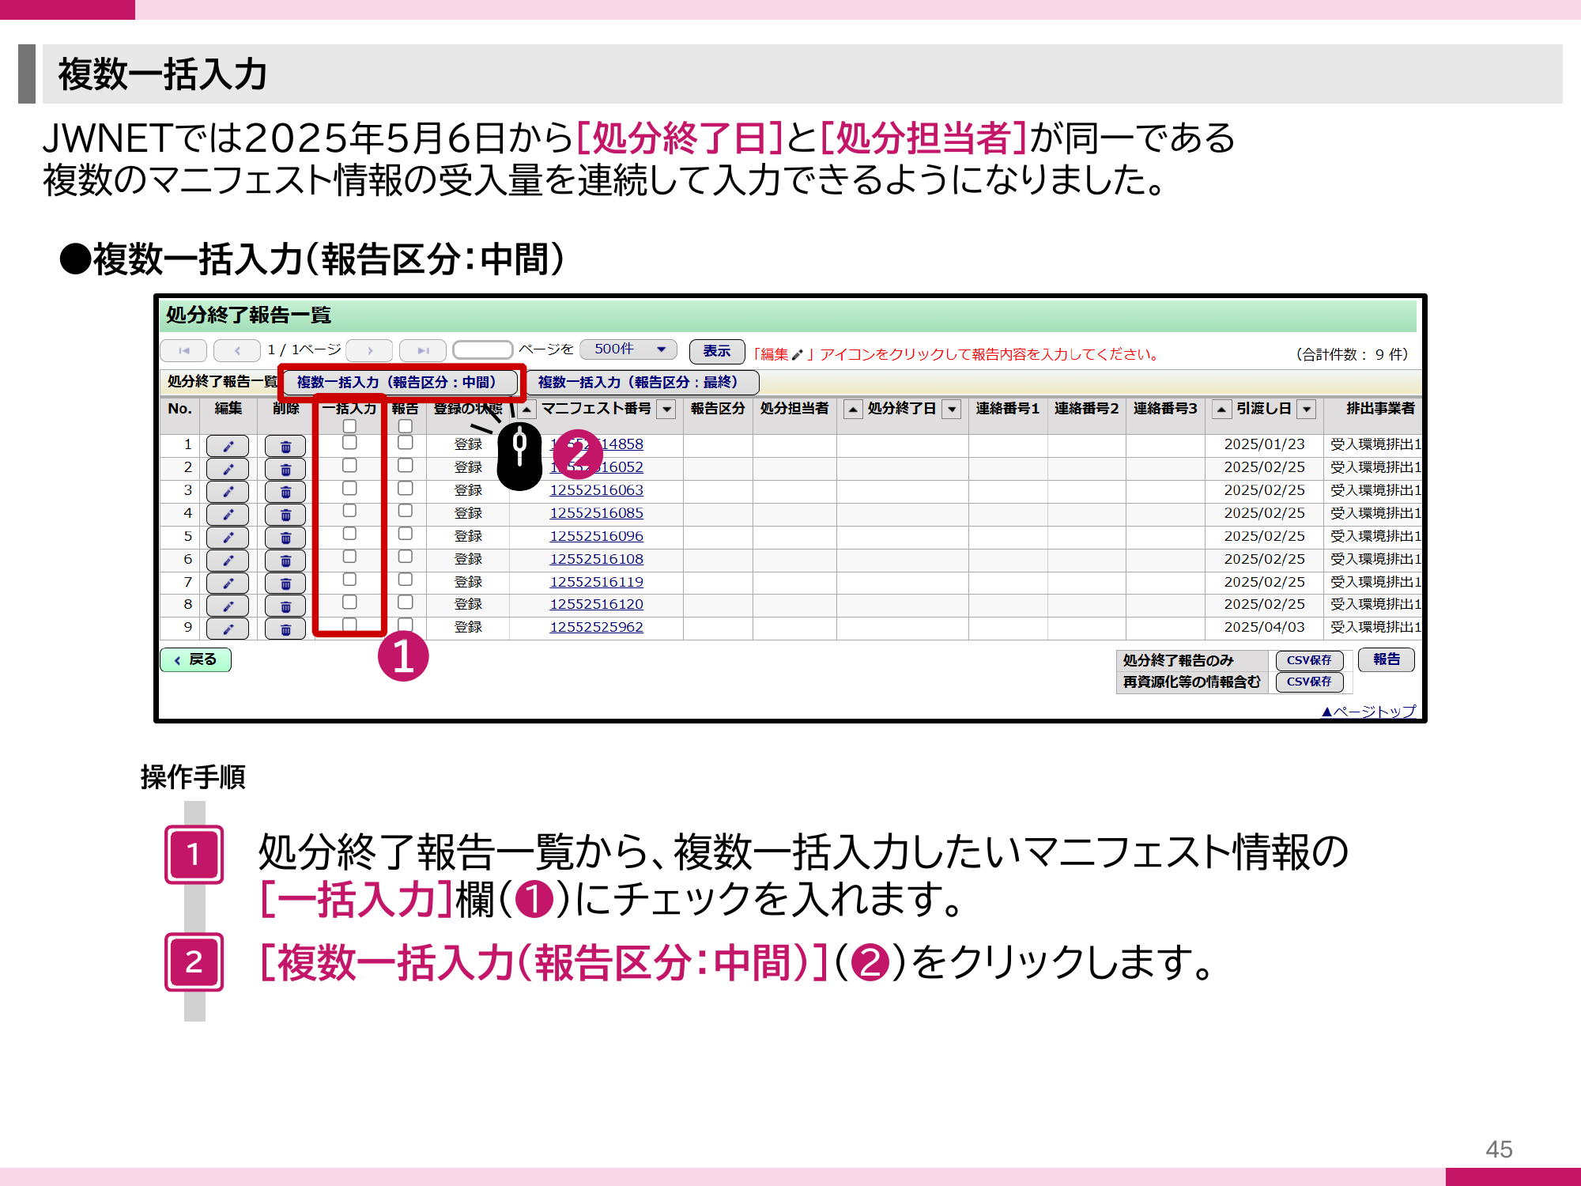Viewport: 1581px width, 1186px height.
Task: Click the edit pencil icon in row 7
Action: [x=228, y=584]
